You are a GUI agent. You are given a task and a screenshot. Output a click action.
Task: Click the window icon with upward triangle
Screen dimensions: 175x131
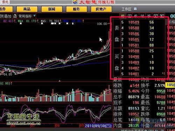click(156, 16)
